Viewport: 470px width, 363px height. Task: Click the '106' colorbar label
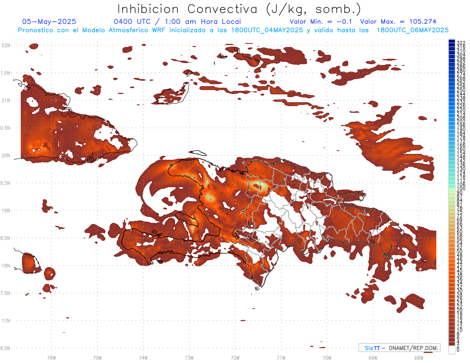pyautogui.click(x=461, y=184)
